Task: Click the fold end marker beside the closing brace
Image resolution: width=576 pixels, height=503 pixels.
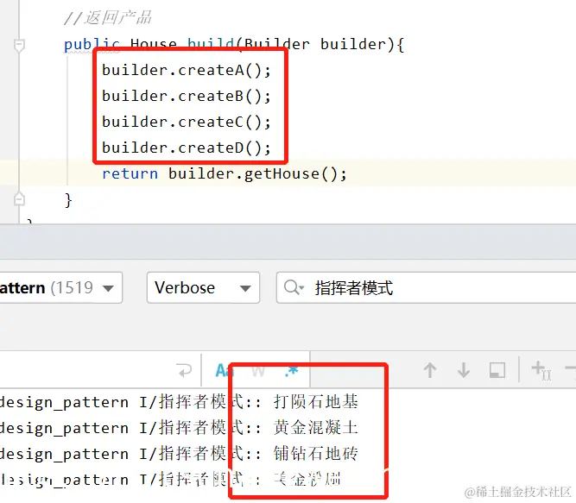Action: (x=19, y=199)
